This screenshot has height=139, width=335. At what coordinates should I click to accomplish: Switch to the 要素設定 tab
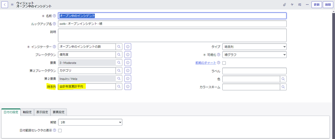click(59, 112)
